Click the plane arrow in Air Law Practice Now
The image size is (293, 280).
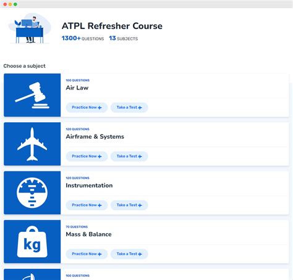click(x=100, y=107)
